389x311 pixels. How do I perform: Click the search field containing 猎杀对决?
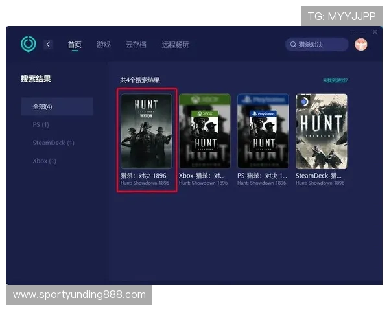pos(316,45)
